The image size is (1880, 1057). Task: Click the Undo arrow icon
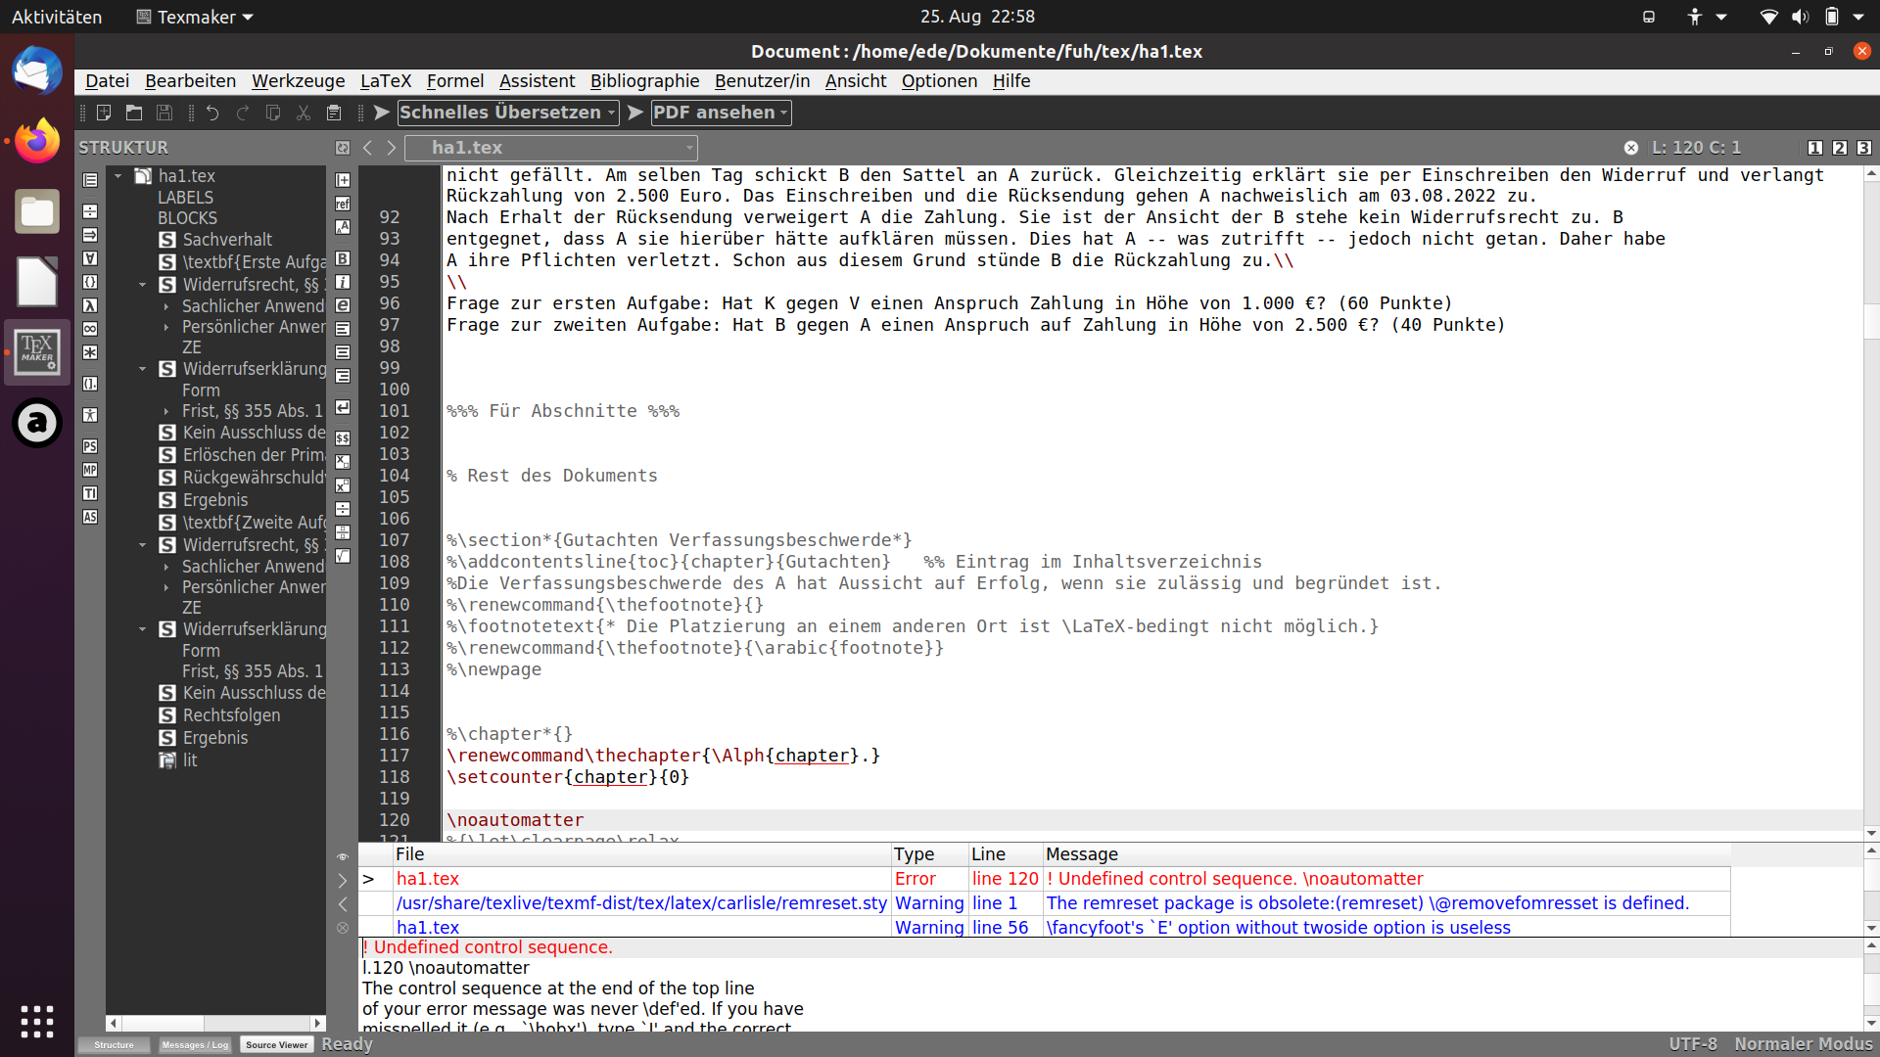(x=212, y=113)
